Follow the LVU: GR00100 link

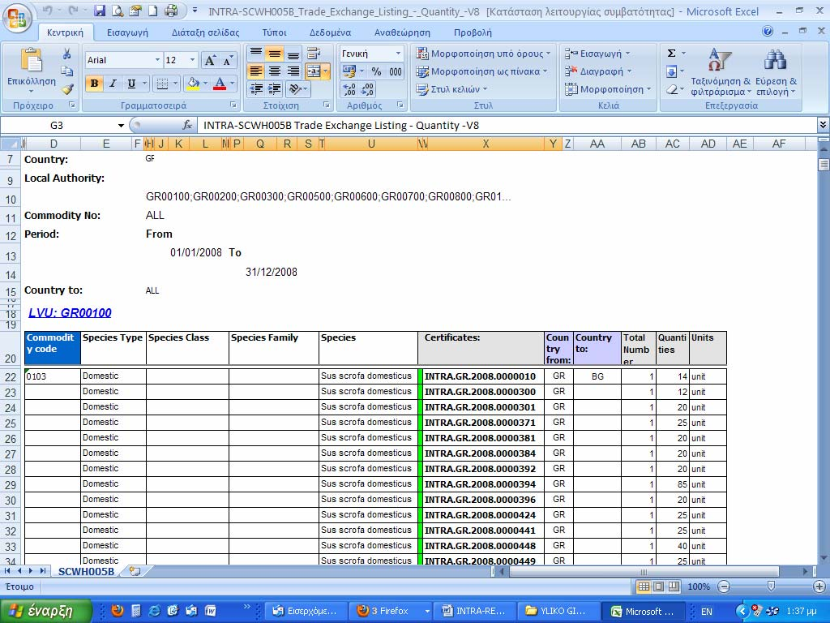pos(70,312)
